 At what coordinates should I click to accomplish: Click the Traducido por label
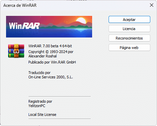pos(39,73)
